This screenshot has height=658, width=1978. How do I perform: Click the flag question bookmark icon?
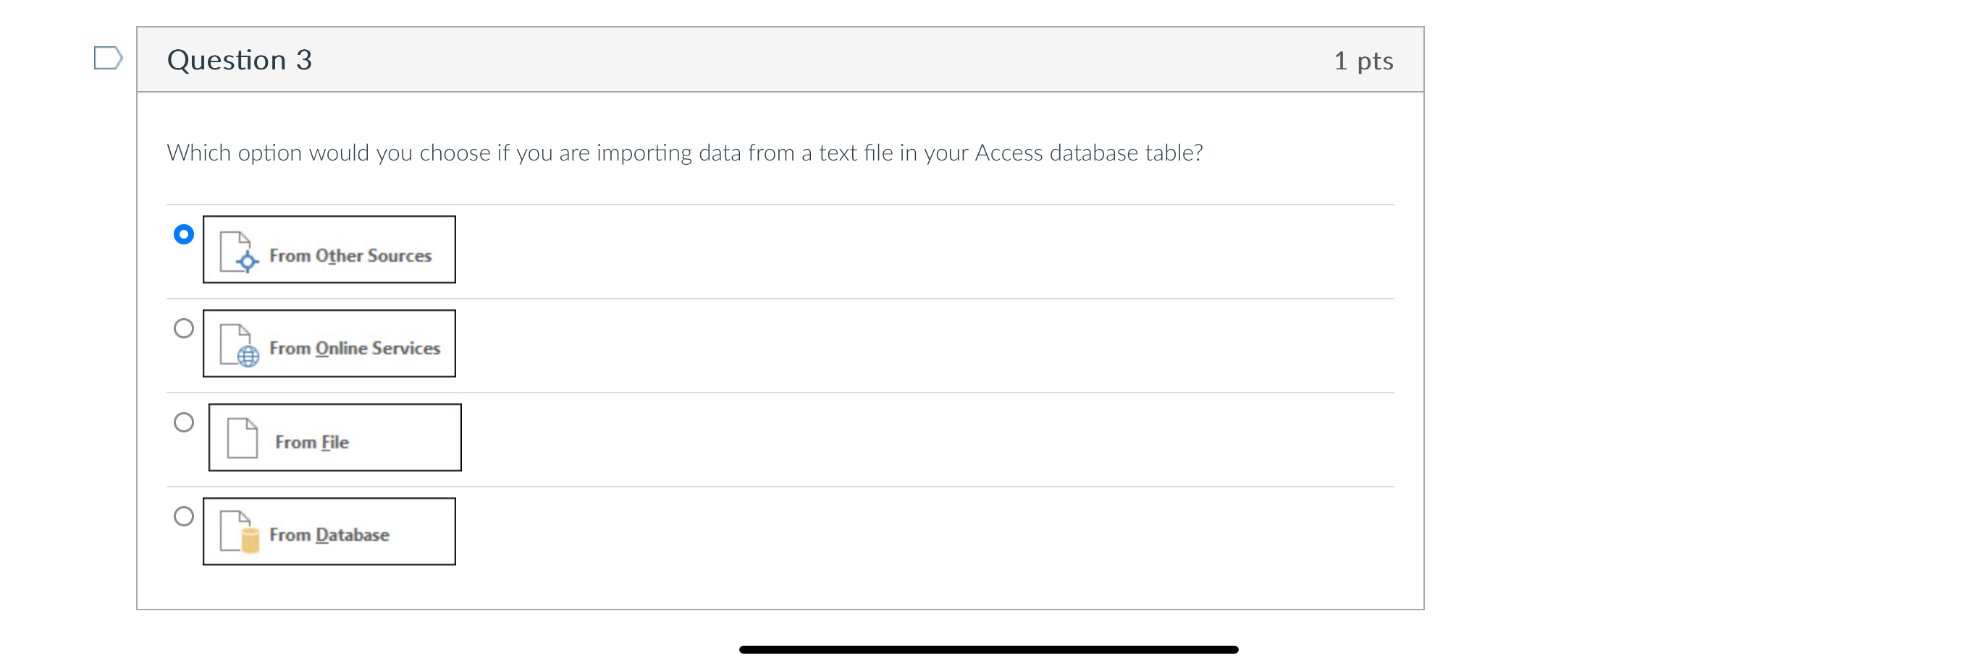point(107,59)
